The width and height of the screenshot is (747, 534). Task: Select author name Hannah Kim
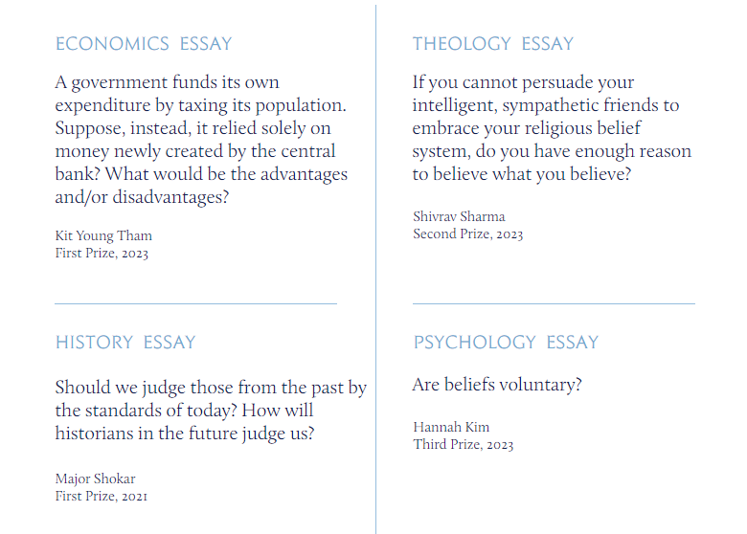[x=451, y=427]
